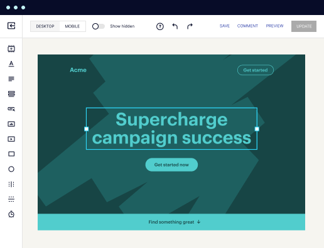The height and width of the screenshot is (248, 324).
Task: Insert an image element icon
Action: (11, 124)
